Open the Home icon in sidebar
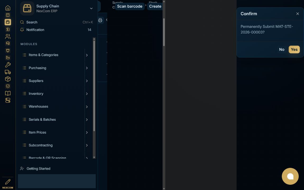Image resolution: width=304 pixels, height=190 pixels. tap(8, 8)
